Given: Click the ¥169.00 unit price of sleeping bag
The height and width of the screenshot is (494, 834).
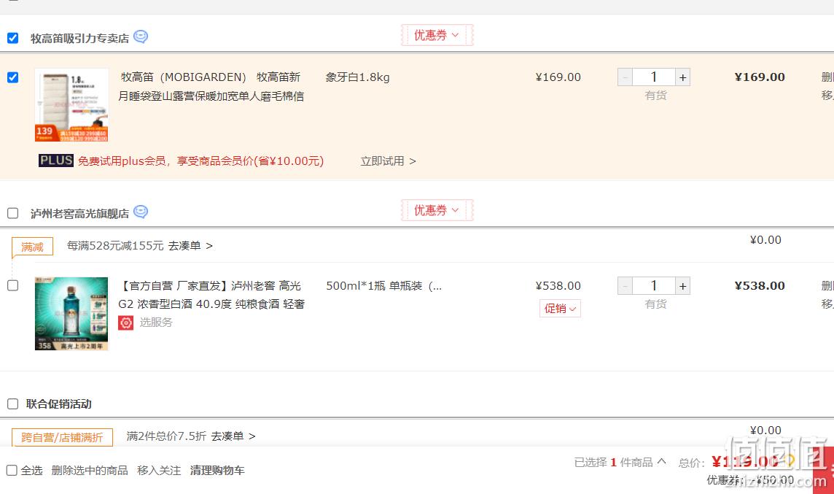Looking at the screenshot, I should [558, 77].
